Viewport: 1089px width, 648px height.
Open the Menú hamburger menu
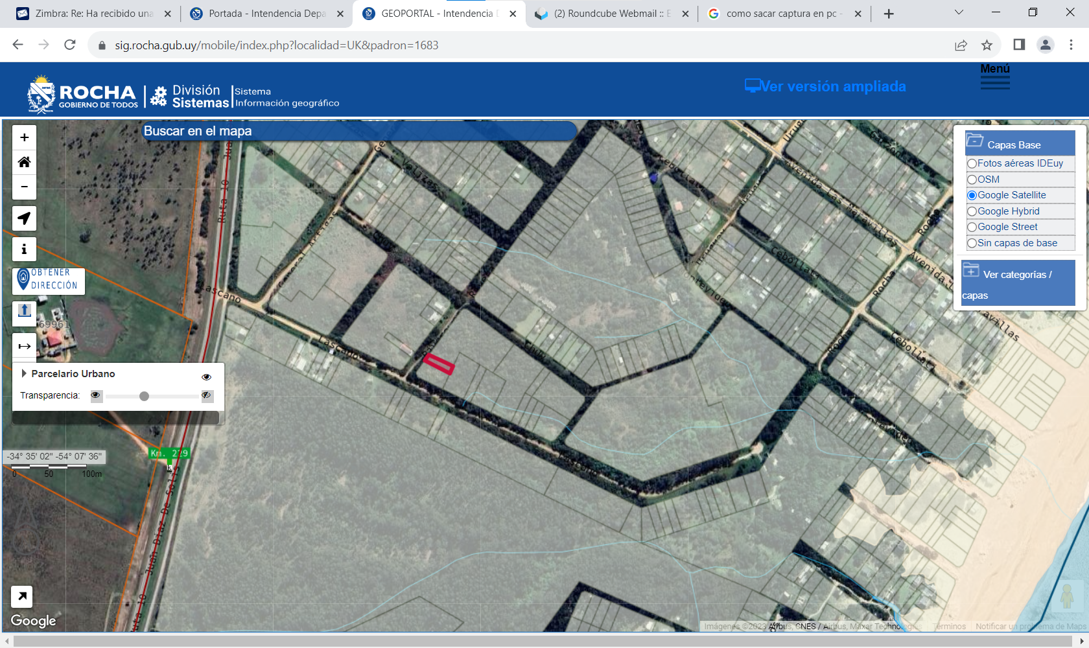tap(994, 77)
